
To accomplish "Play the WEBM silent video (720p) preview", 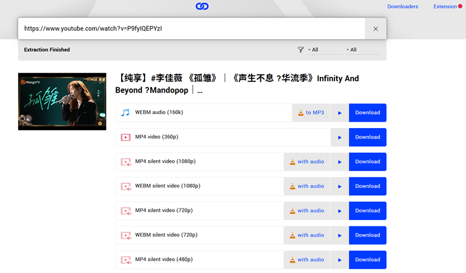I will pos(340,235).
